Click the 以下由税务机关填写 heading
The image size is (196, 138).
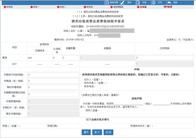pos(98,120)
